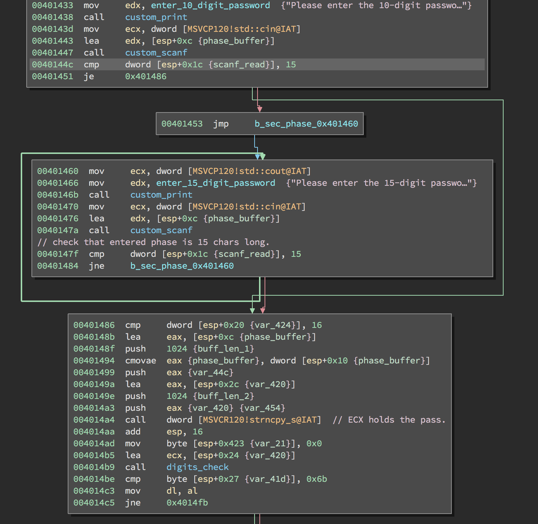Open custom_scanf referenced at 0040147a
Image resolution: width=538 pixels, height=524 pixels.
tap(161, 230)
